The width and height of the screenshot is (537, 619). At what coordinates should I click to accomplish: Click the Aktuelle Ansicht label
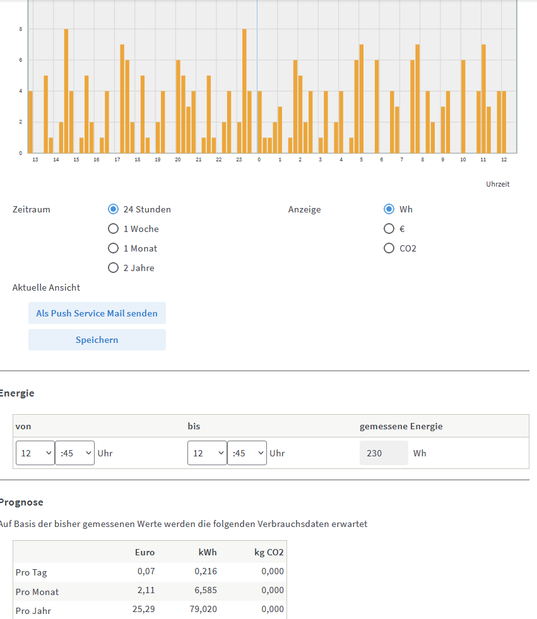46,287
